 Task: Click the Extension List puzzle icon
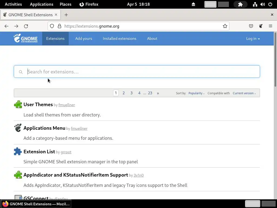[x=18, y=151]
